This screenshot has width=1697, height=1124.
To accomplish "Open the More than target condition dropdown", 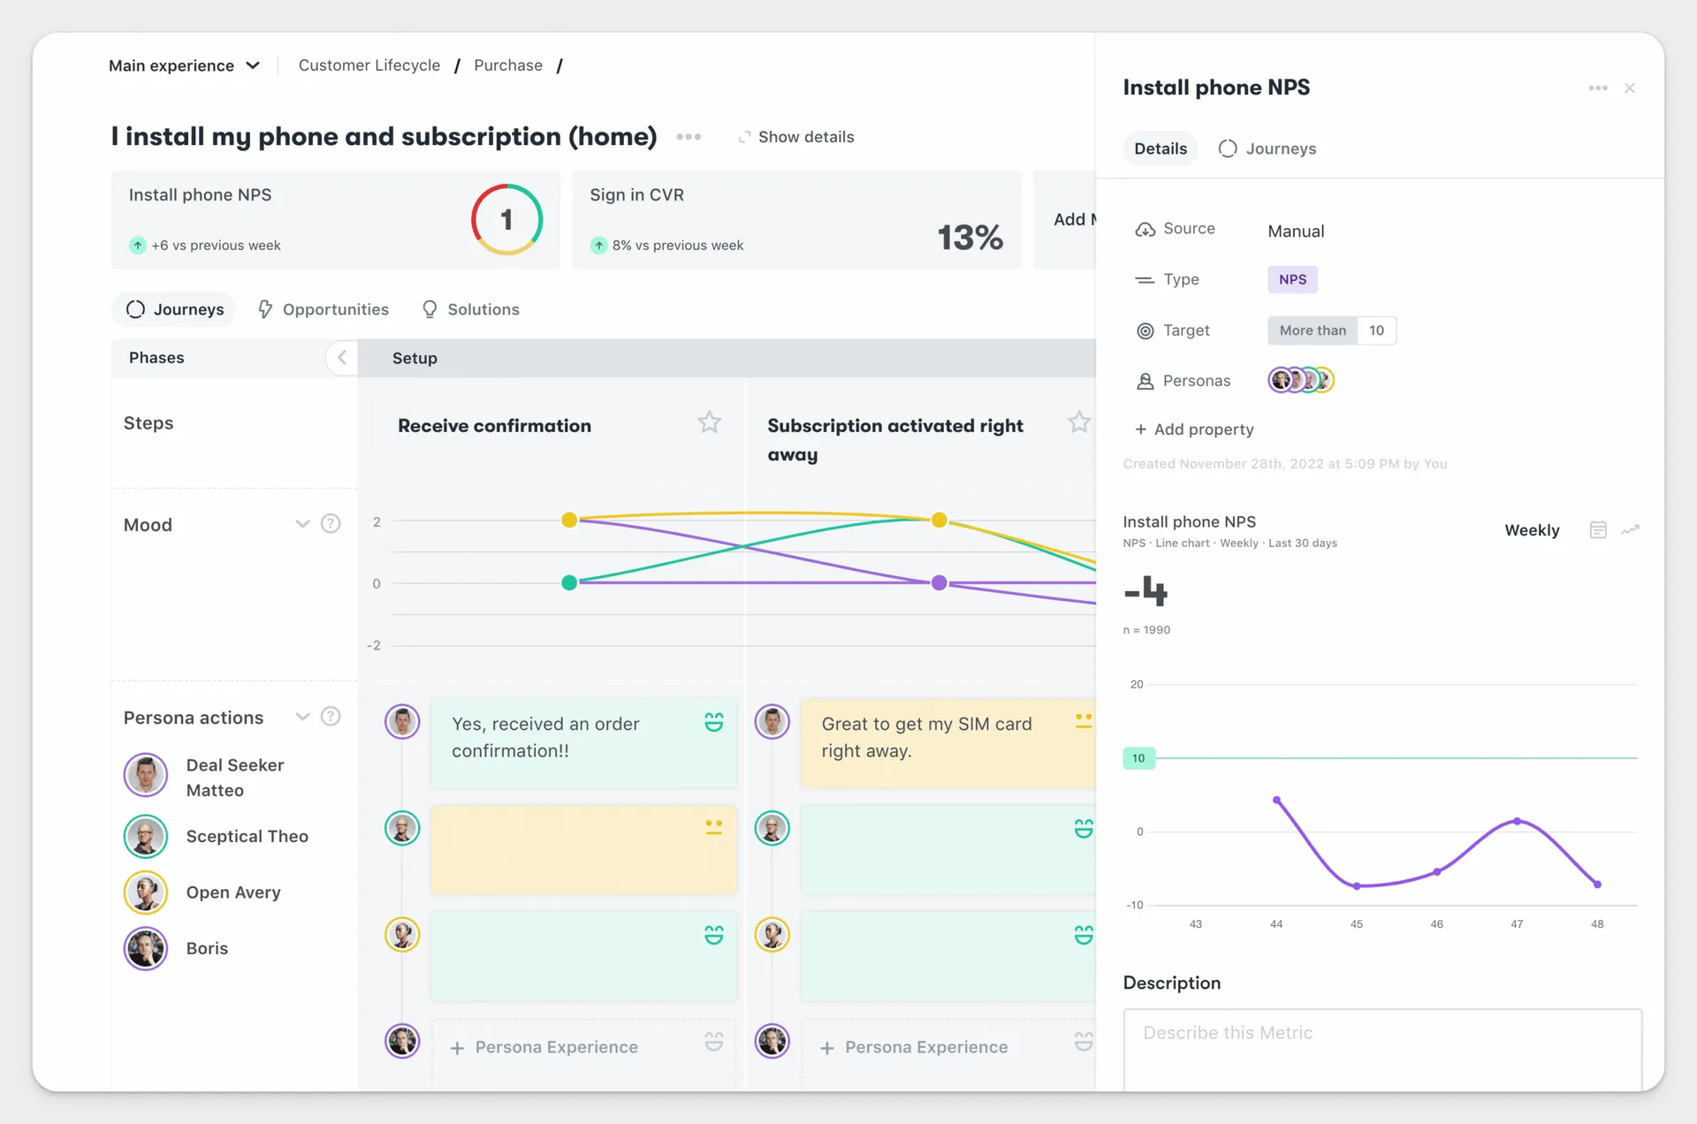I will coord(1313,330).
